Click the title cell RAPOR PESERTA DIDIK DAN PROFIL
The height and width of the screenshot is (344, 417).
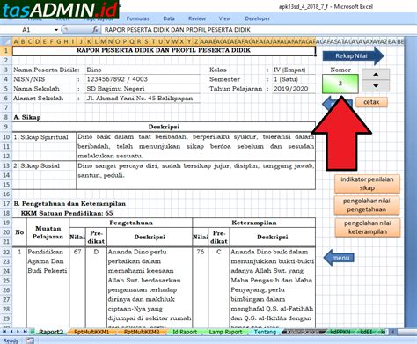[x=164, y=50]
